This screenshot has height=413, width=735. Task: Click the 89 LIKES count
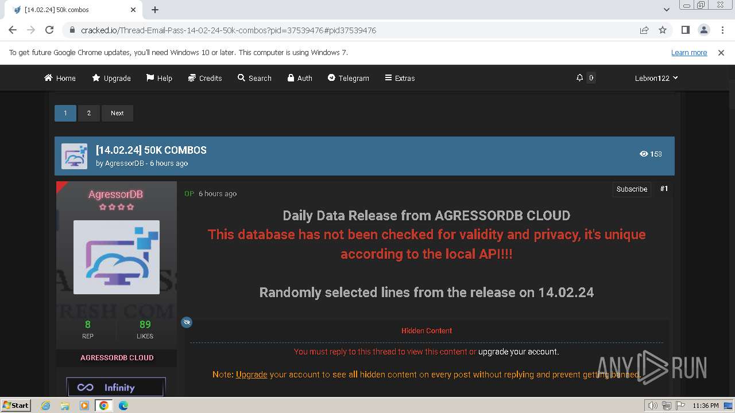pos(145,329)
